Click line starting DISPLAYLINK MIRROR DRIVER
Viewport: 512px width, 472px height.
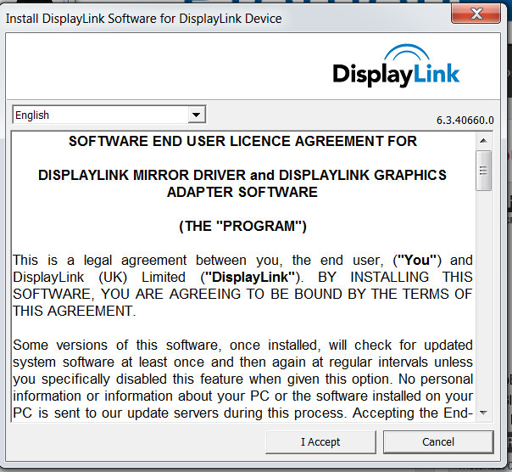242,176
